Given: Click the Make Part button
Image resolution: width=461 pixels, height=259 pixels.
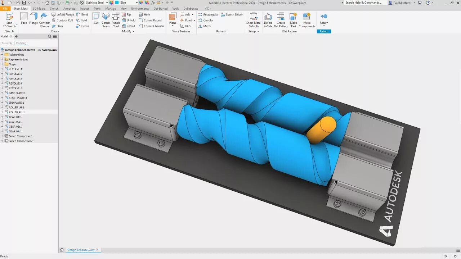Looking at the screenshot, I should [x=294, y=20].
